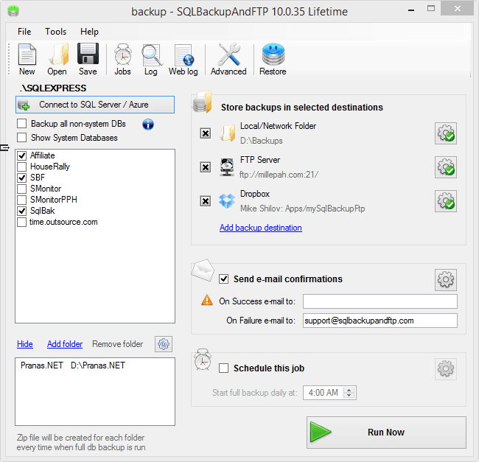This screenshot has height=462, width=479.
Task: Check the time.outsource.com database
Action: [21, 222]
